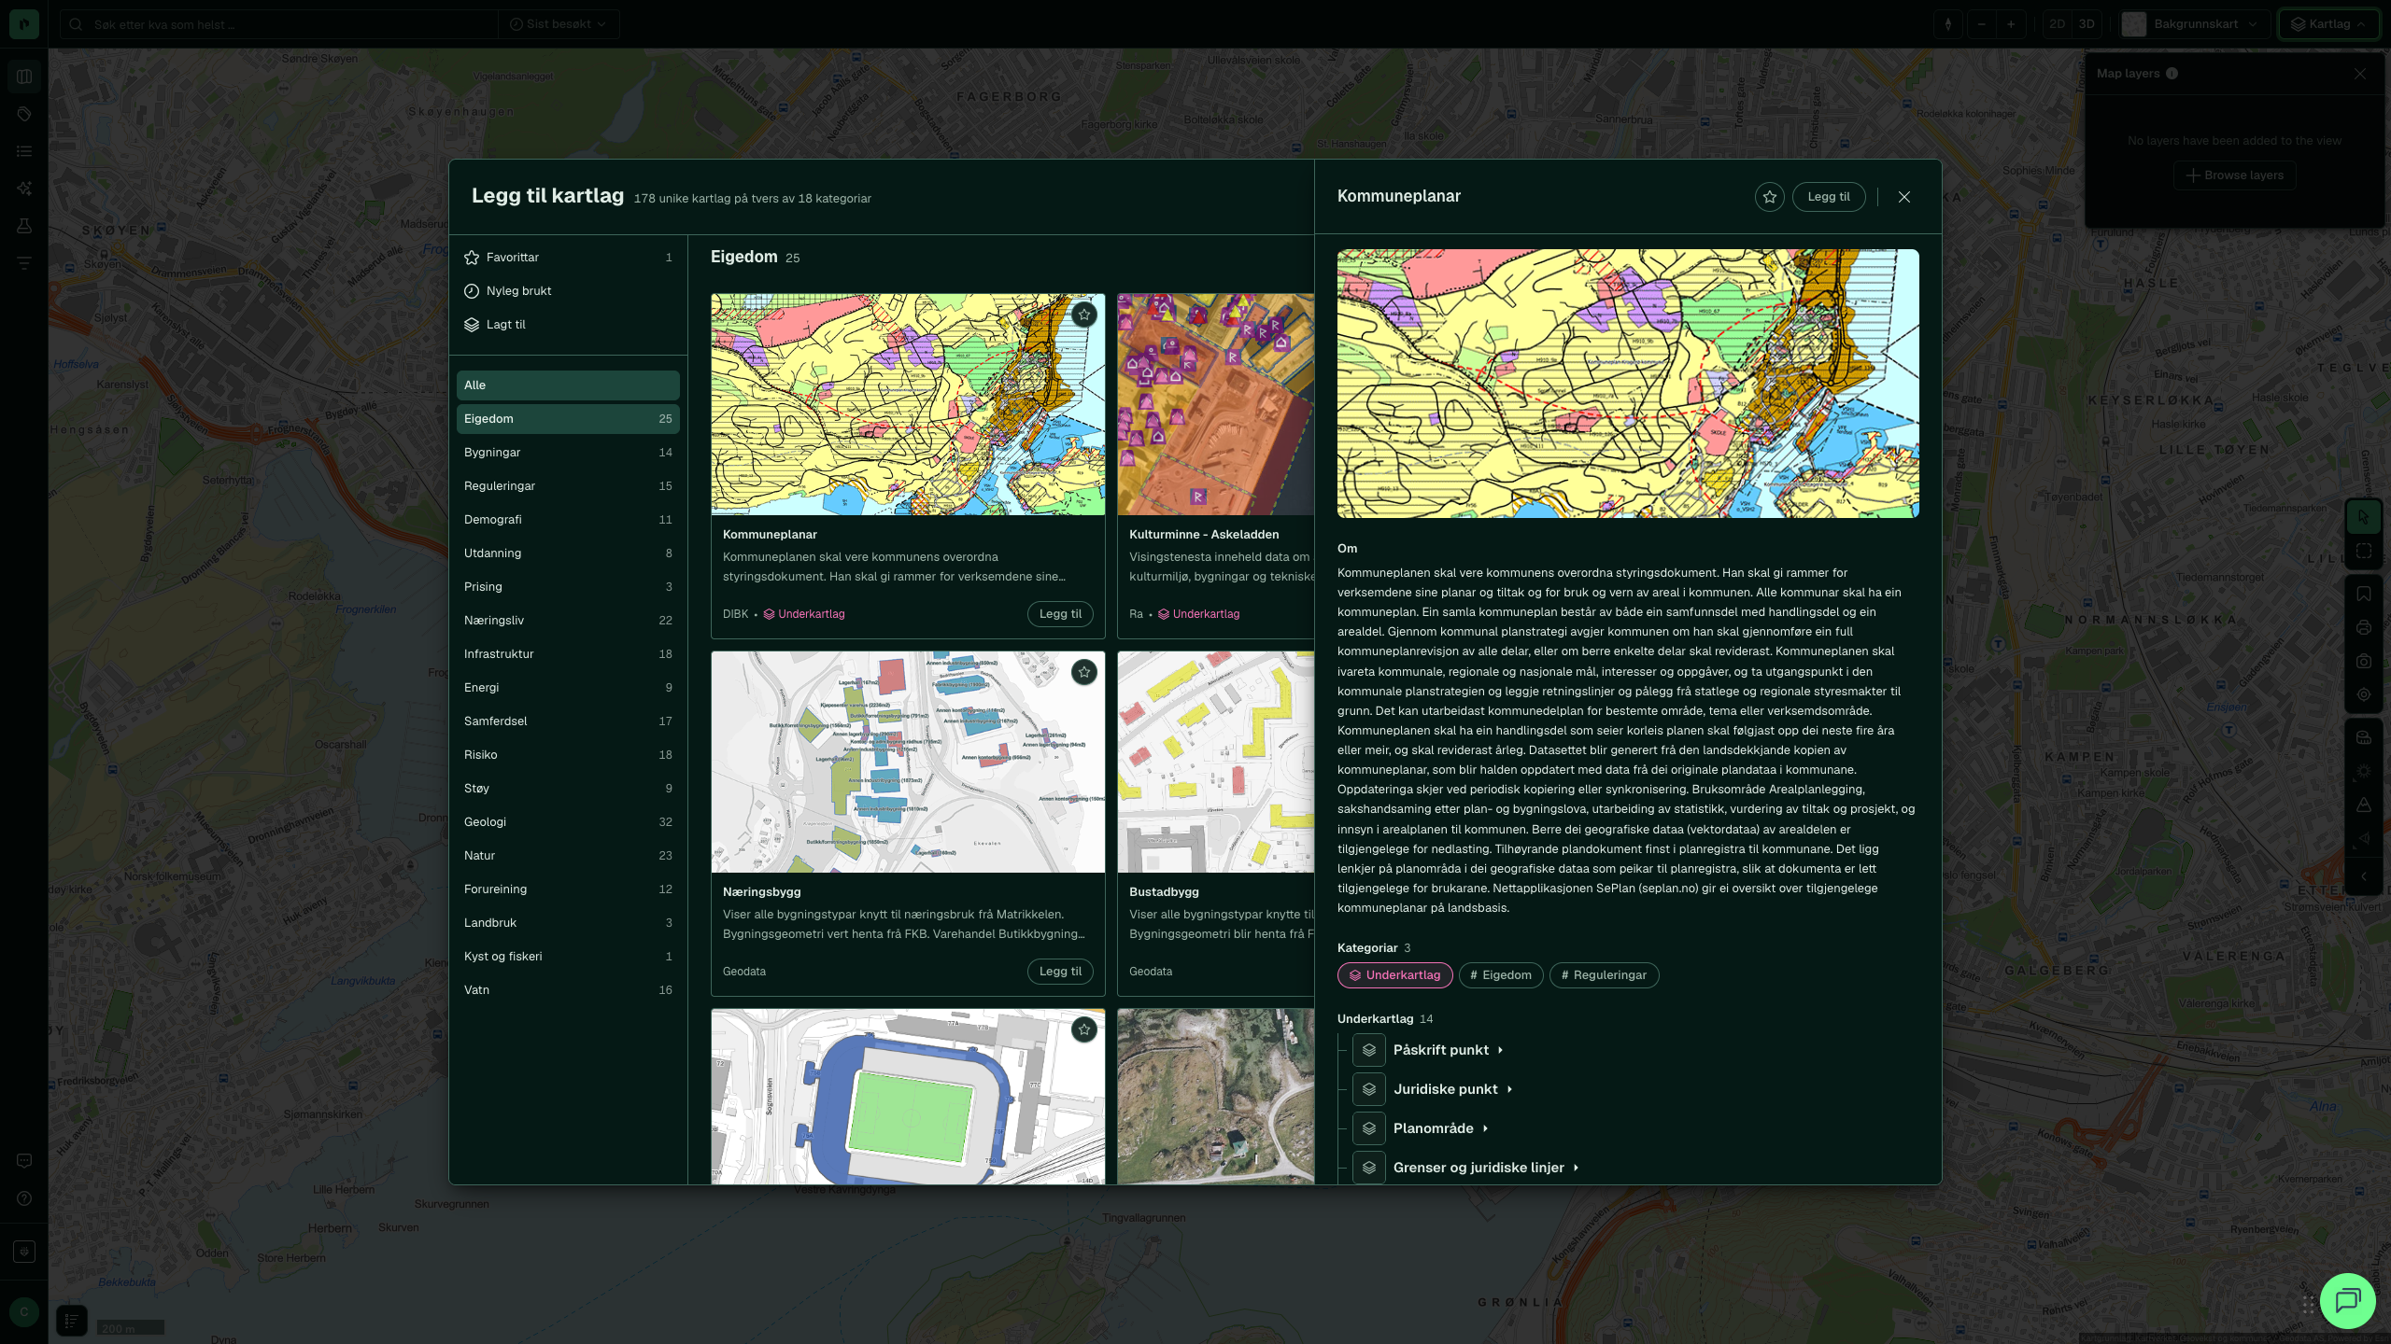Toggle the favorite star on the stadium card
The width and height of the screenshot is (2391, 1344).
coord(1083,1029)
